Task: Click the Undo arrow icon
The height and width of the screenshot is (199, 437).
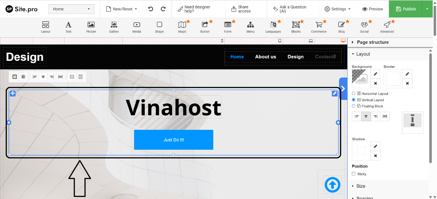Action: pyautogui.click(x=150, y=9)
